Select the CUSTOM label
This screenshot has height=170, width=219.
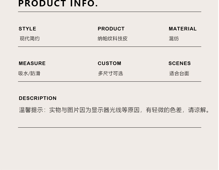tap(109, 63)
